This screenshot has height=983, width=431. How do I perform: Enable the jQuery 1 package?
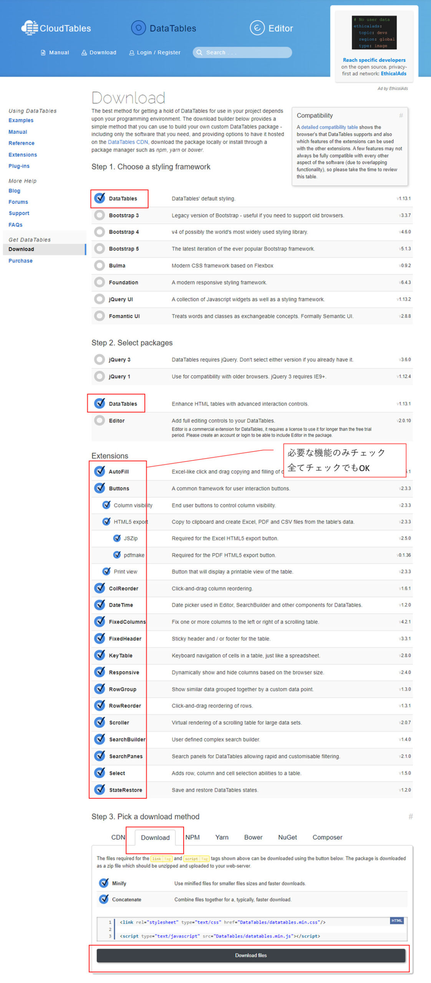[x=99, y=376]
